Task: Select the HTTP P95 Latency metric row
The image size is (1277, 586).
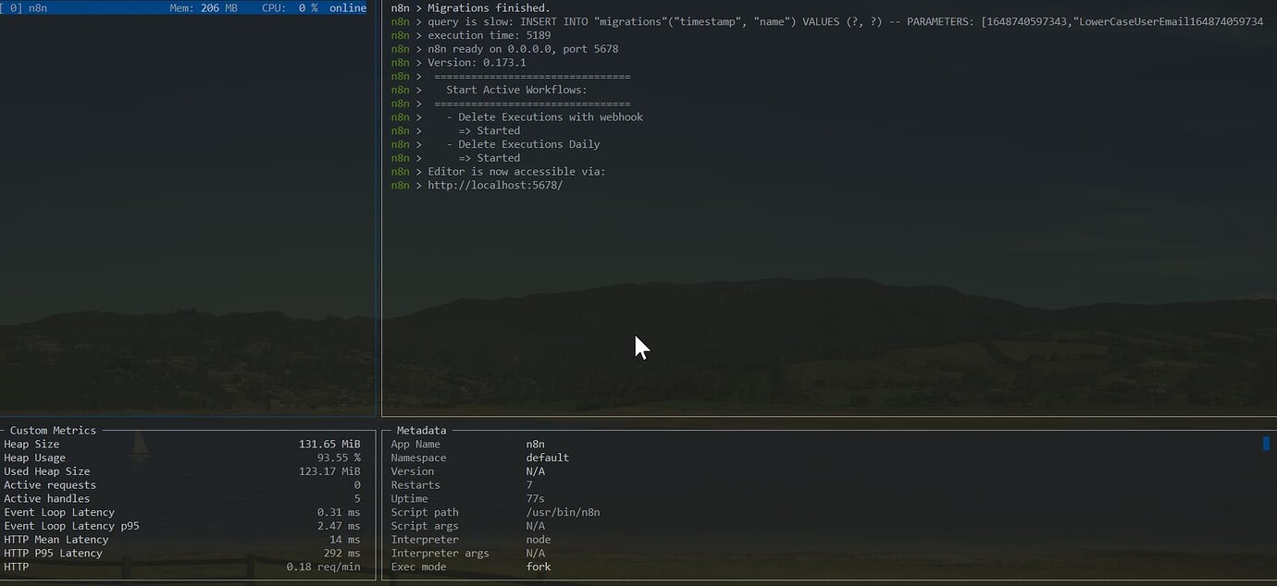Action: click(x=53, y=554)
